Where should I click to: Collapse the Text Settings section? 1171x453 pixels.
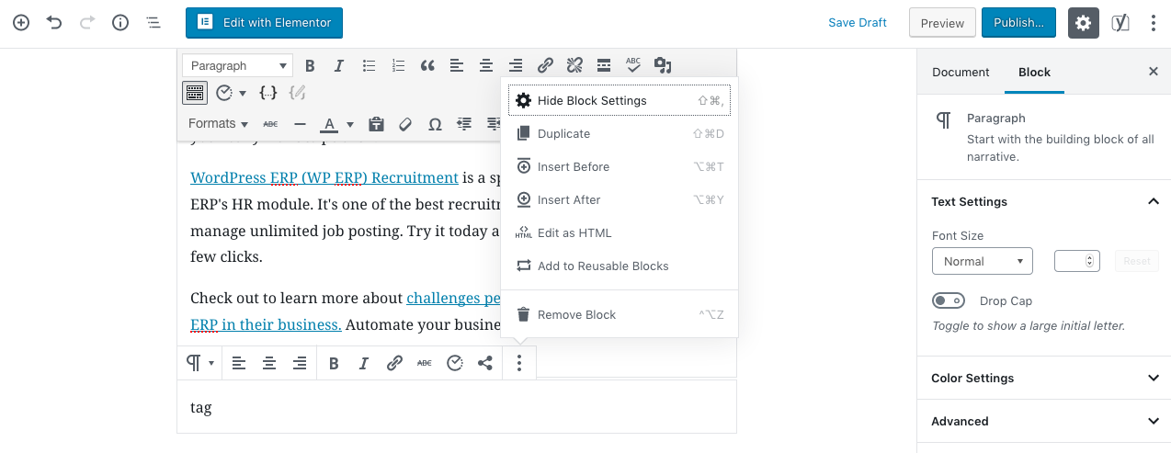click(x=1045, y=201)
